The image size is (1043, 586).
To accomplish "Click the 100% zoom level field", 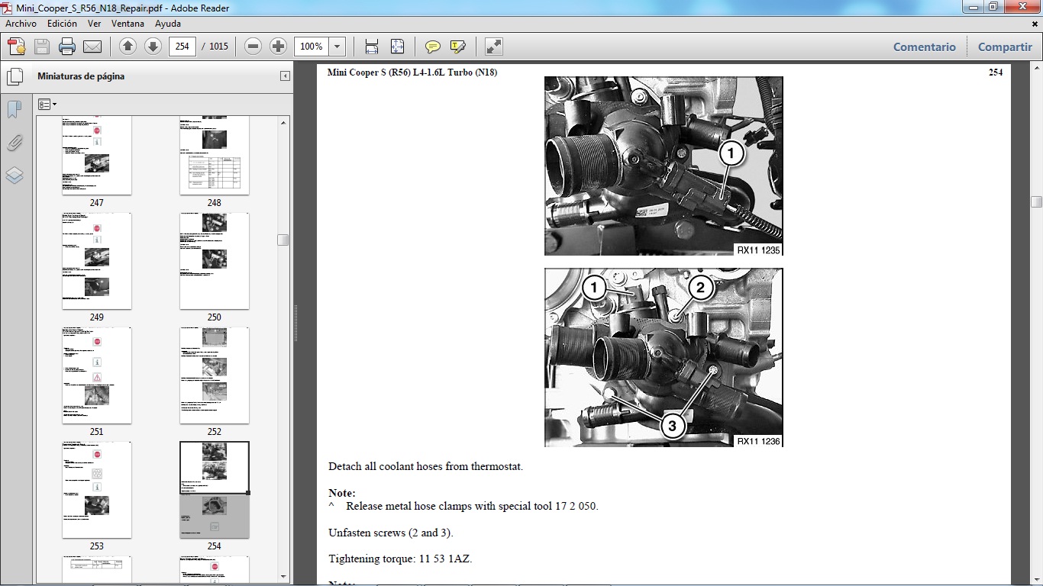I will tap(312, 47).
